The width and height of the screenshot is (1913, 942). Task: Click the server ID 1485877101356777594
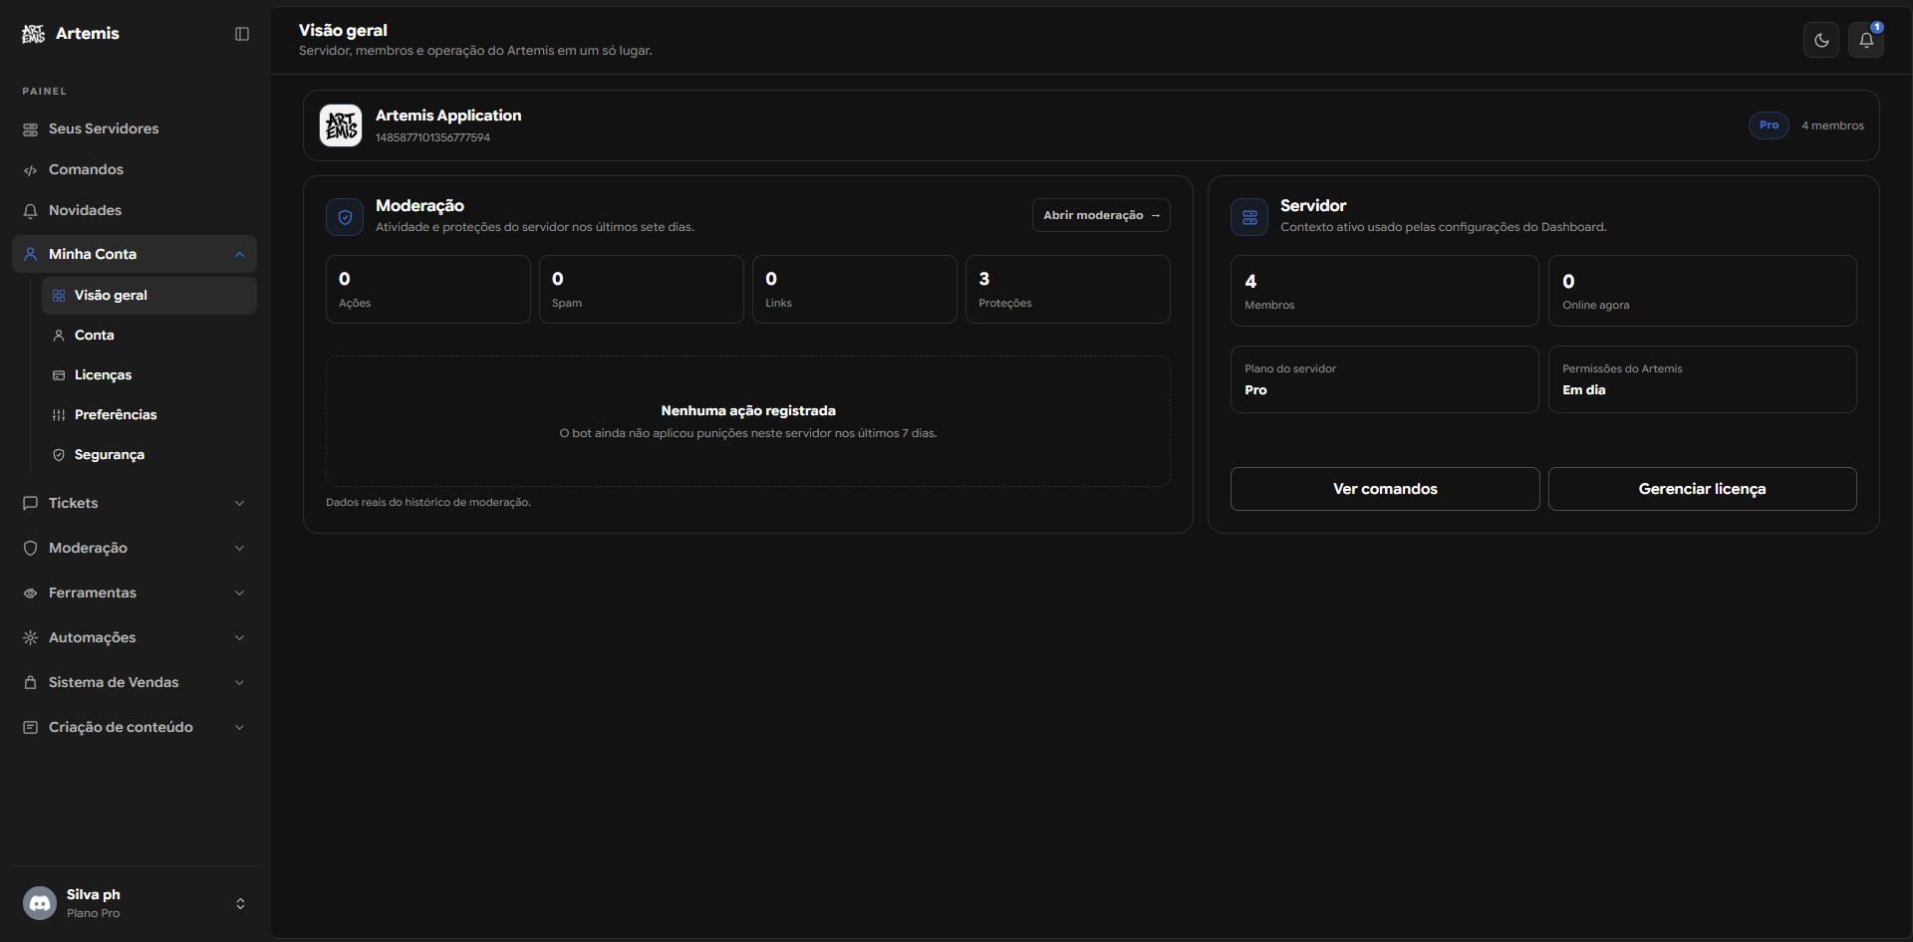point(432,137)
